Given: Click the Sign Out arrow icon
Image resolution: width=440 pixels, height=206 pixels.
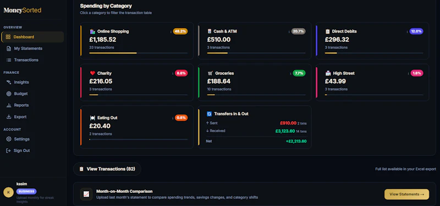Looking at the screenshot, I should pyautogui.click(x=8, y=150).
